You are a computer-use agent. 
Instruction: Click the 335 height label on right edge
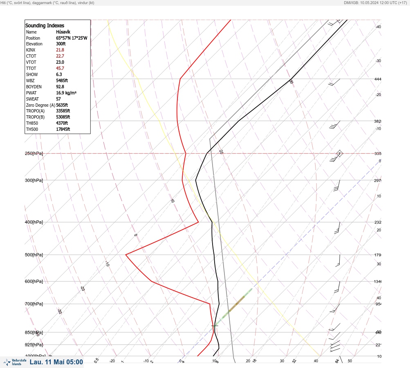(378, 153)
